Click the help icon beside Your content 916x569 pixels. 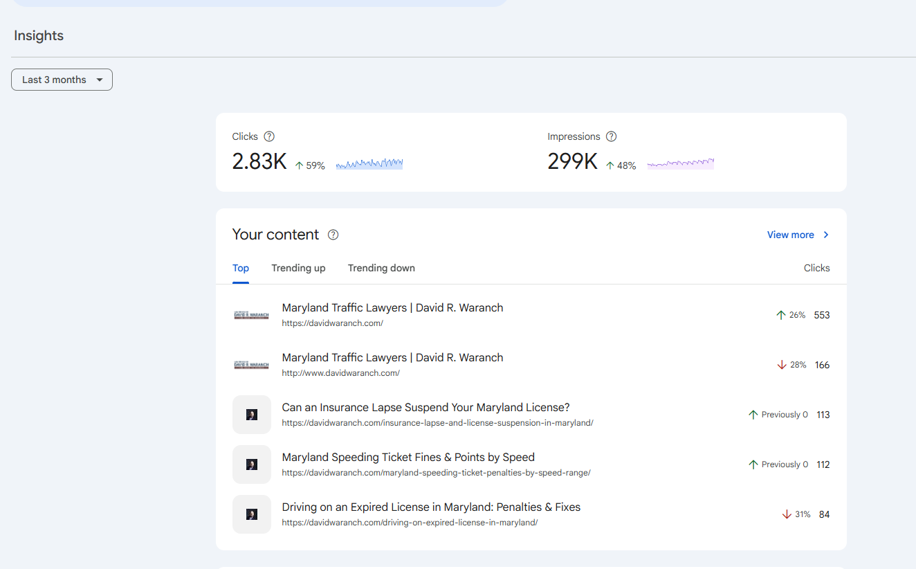(333, 235)
